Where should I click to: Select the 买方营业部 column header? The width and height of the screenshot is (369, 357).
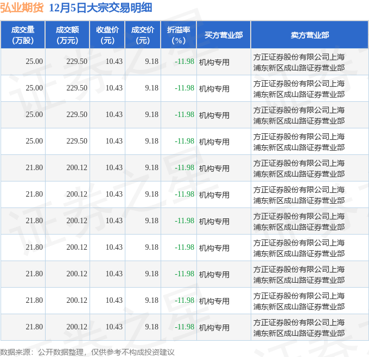pyautogui.click(x=224, y=35)
